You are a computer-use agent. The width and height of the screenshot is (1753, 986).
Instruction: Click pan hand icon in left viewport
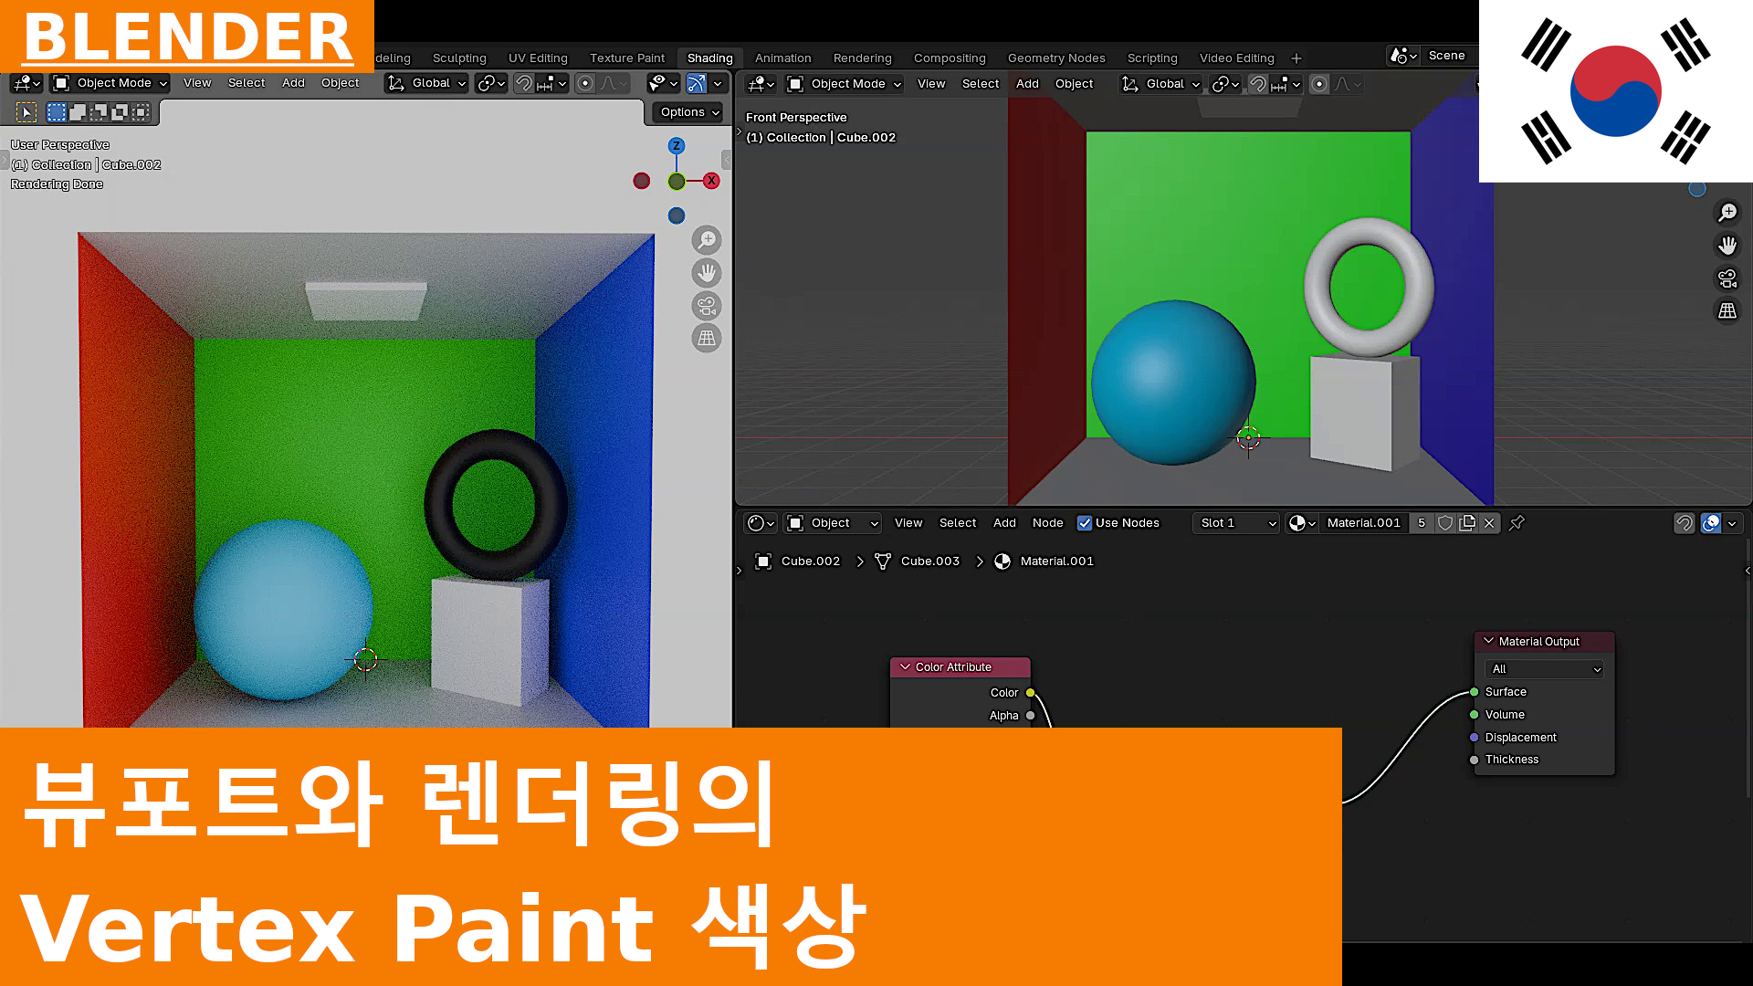coord(707,273)
